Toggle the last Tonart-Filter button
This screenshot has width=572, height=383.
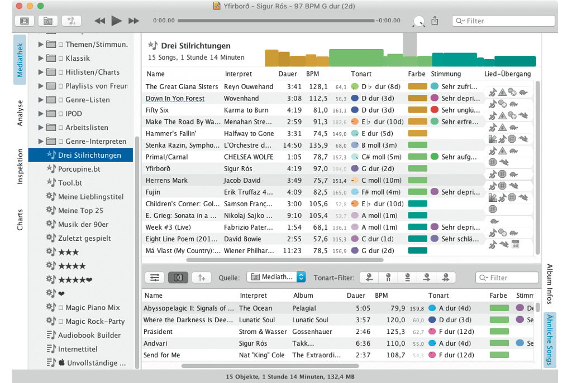pos(445,277)
